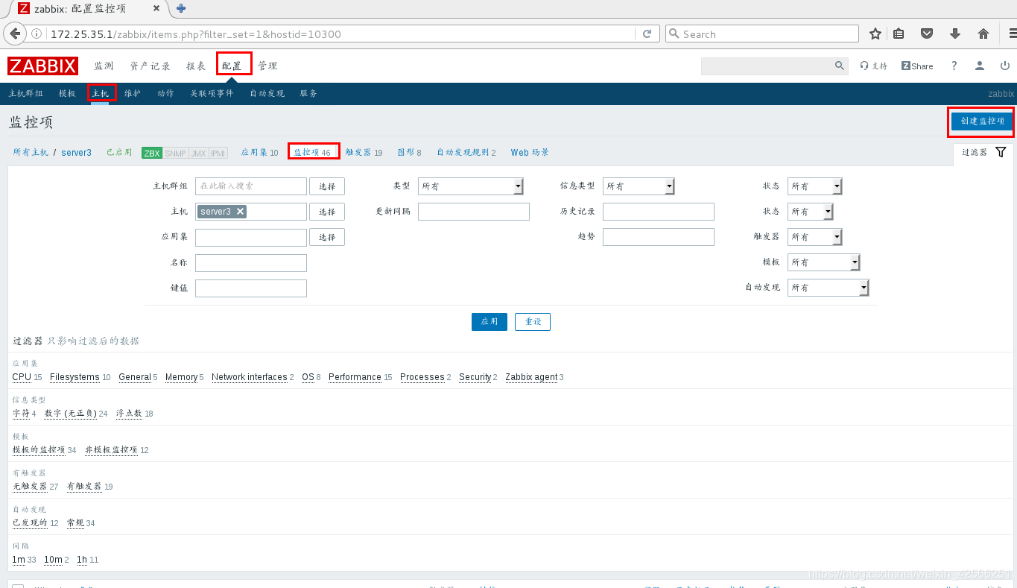This screenshot has height=588, width=1017.
Task: Open downloads arrow icon
Action: point(955,34)
